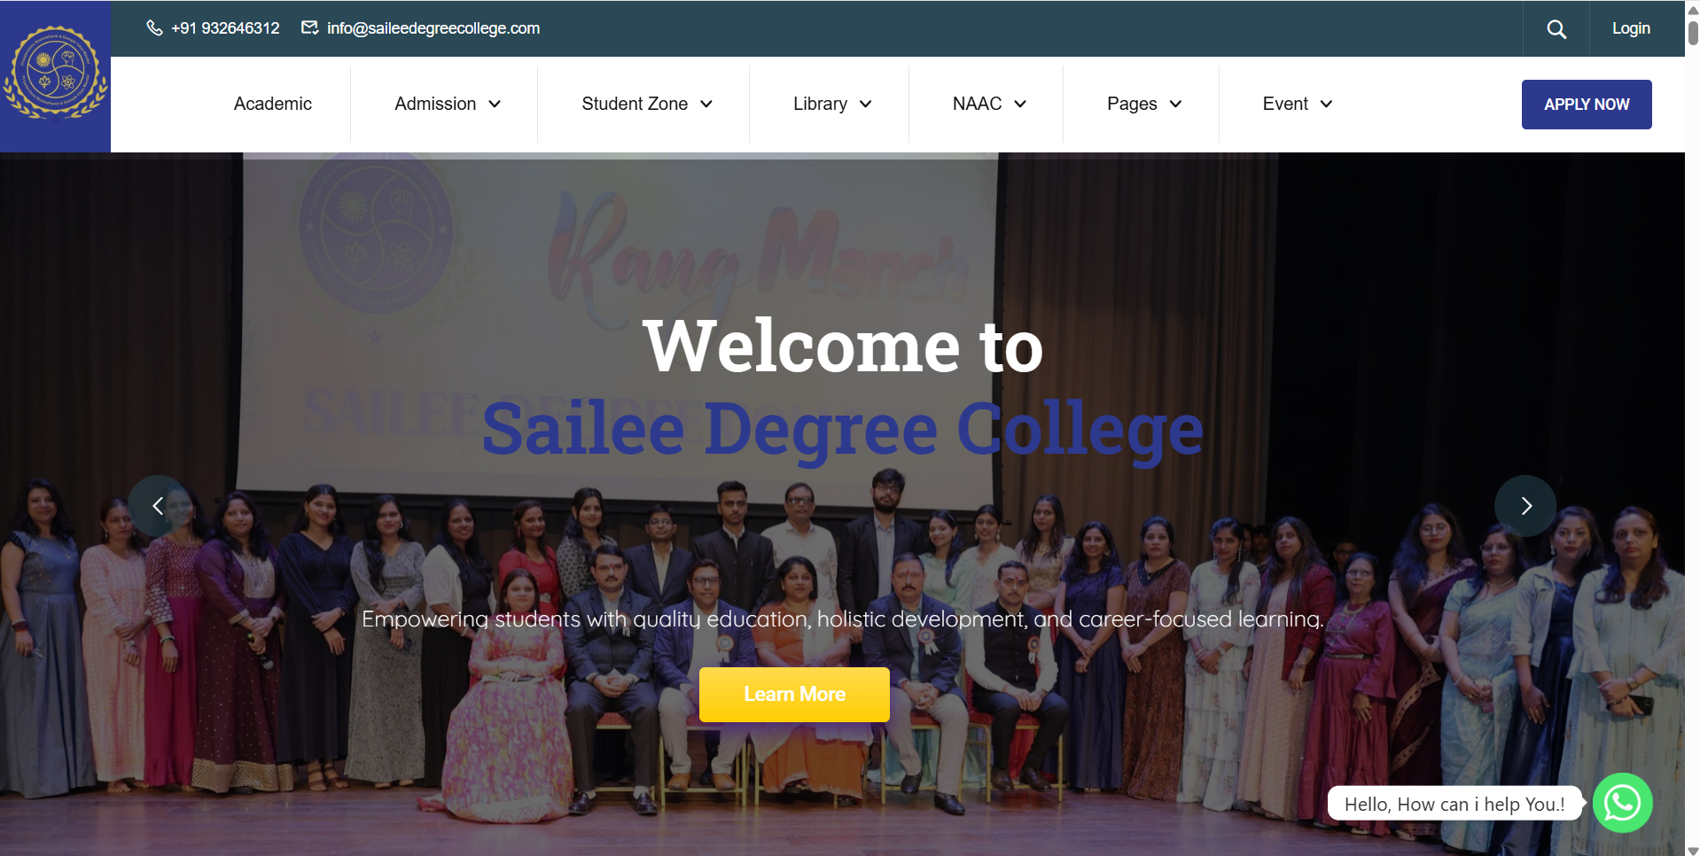1700x856 pixels.
Task: Expand the NAAC dropdown menu
Action: [x=989, y=104]
